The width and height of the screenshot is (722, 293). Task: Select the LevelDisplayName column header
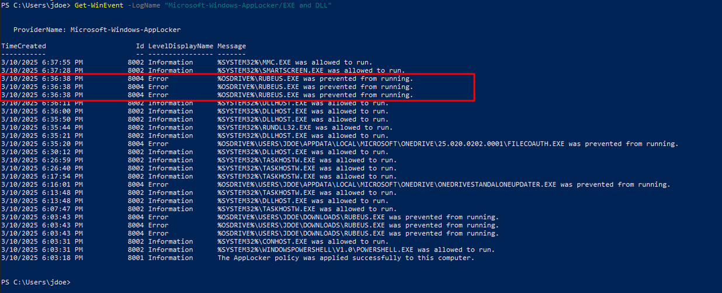click(180, 46)
